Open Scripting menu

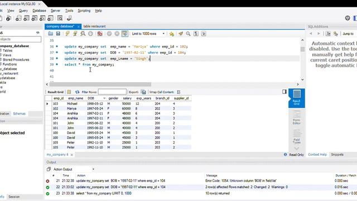(84, 11)
